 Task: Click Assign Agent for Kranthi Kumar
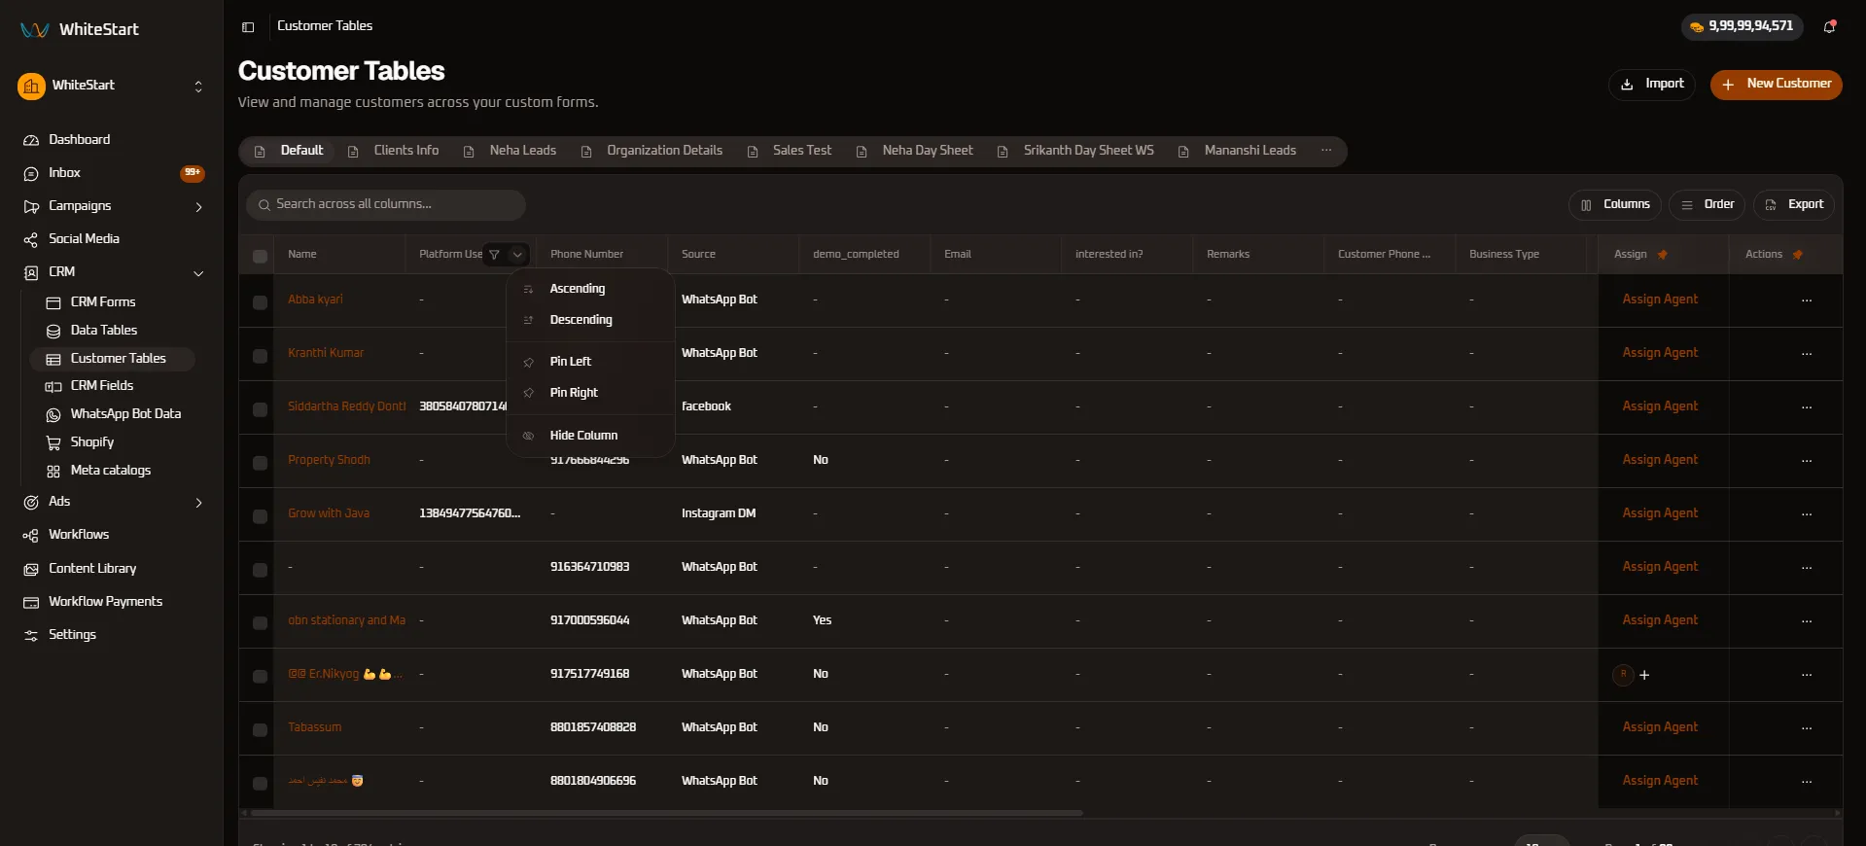[1660, 353]
